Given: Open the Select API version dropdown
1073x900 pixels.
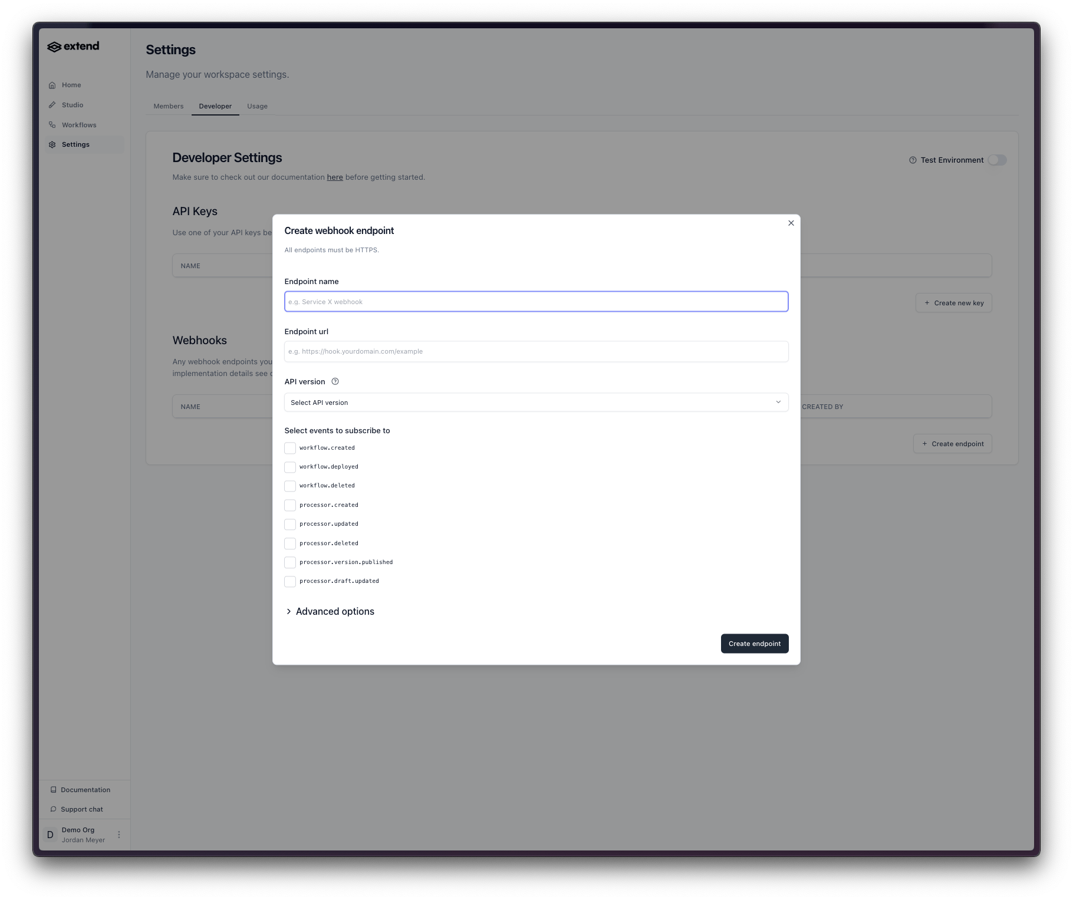Looking at the screenshot, I should coord(536,403).
